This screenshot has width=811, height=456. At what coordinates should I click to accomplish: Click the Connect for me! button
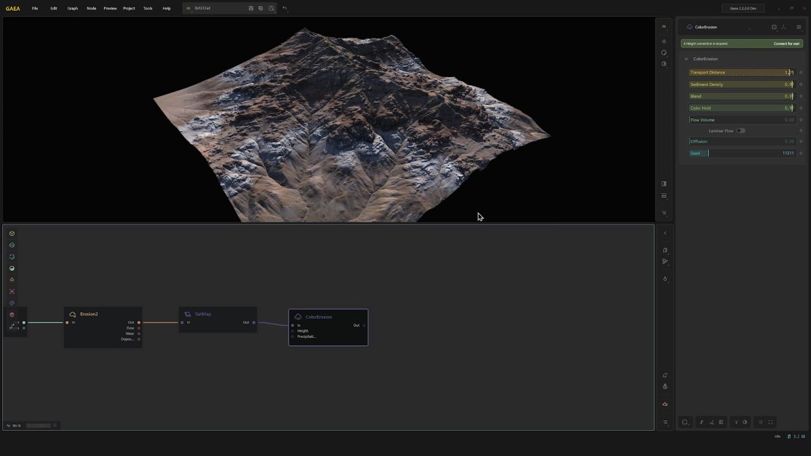pyautogui.click(x=786, y=43)
